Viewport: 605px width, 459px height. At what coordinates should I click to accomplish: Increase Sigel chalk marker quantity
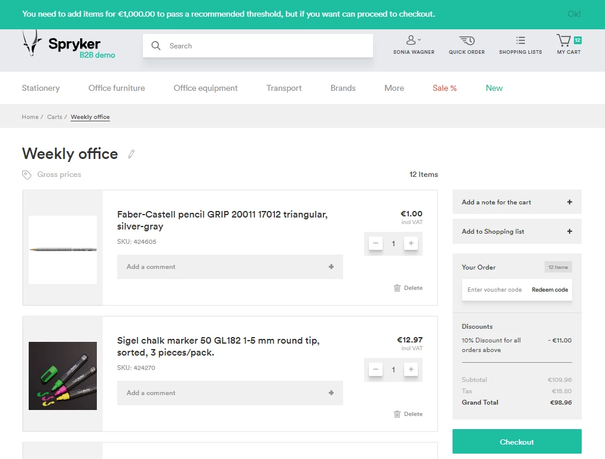pos(411,369)
